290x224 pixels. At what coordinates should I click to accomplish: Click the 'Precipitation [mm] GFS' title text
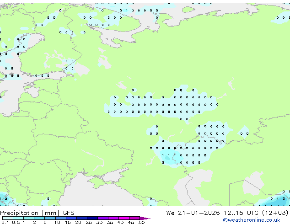click(37, 213)
